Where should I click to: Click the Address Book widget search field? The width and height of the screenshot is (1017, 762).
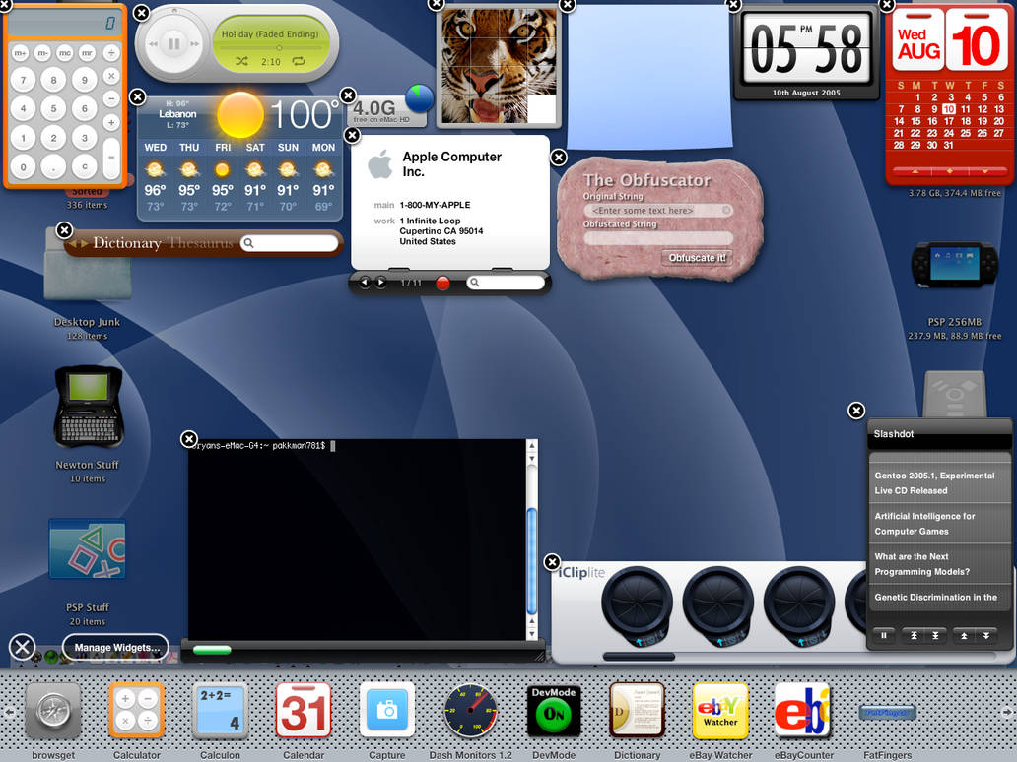506,283
